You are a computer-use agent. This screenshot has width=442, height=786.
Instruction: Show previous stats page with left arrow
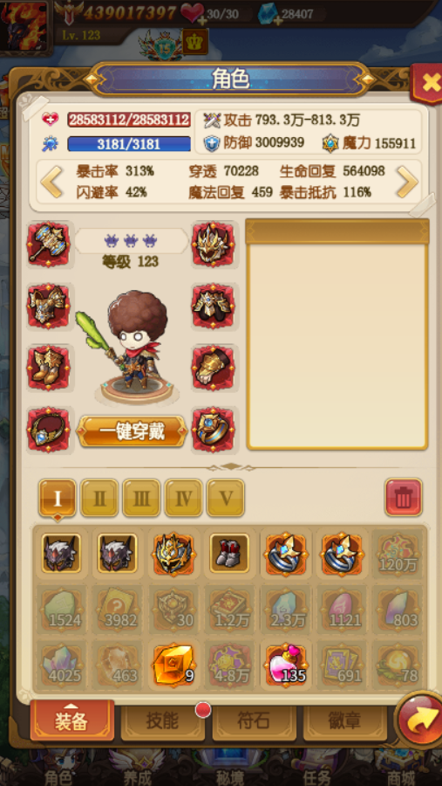pyautogui.click(x=51, y=182)
